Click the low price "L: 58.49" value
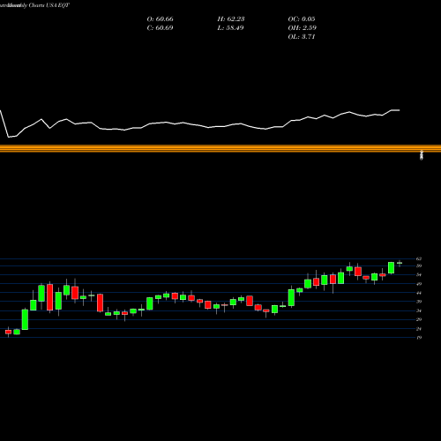This screenshot has width=441, height=441. 231,28
